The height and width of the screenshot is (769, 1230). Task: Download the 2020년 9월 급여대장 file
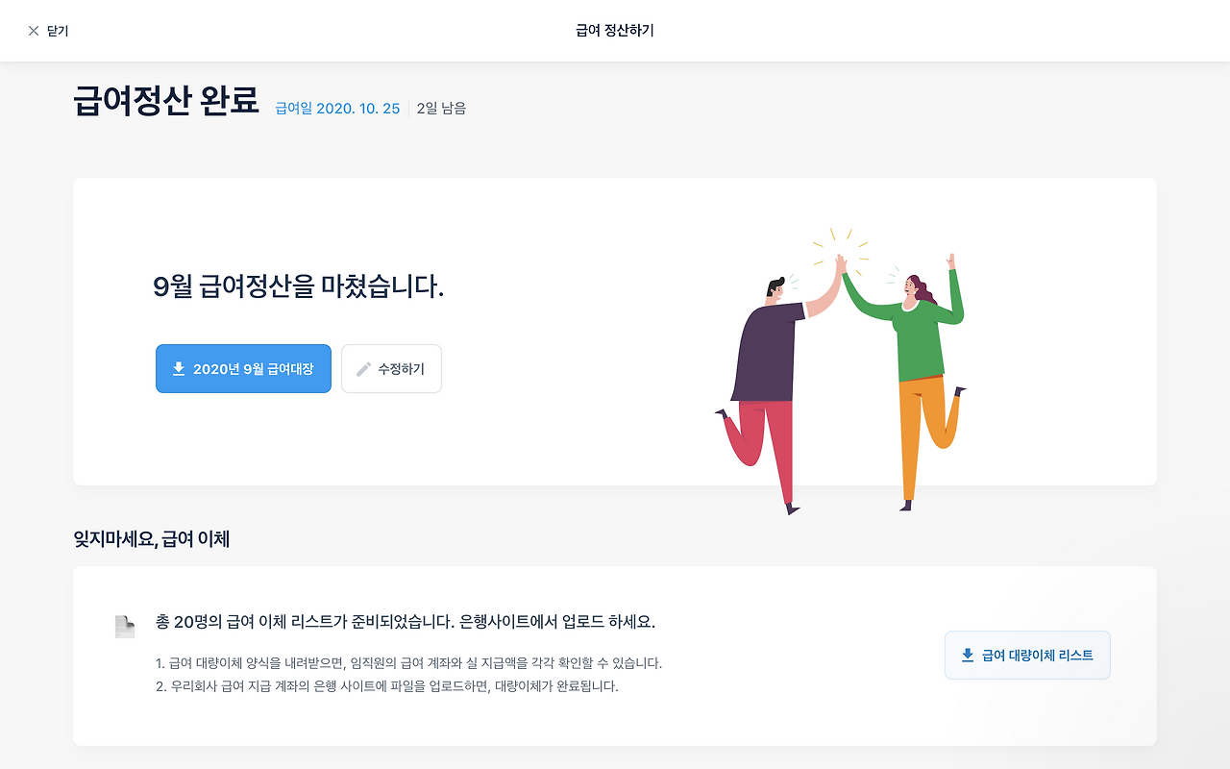(243, 369)
